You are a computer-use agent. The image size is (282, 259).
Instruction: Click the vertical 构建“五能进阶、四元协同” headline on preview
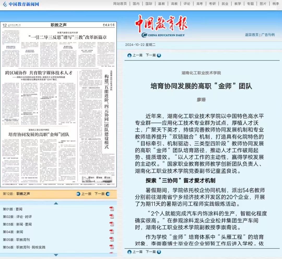(x=107, y=111)
